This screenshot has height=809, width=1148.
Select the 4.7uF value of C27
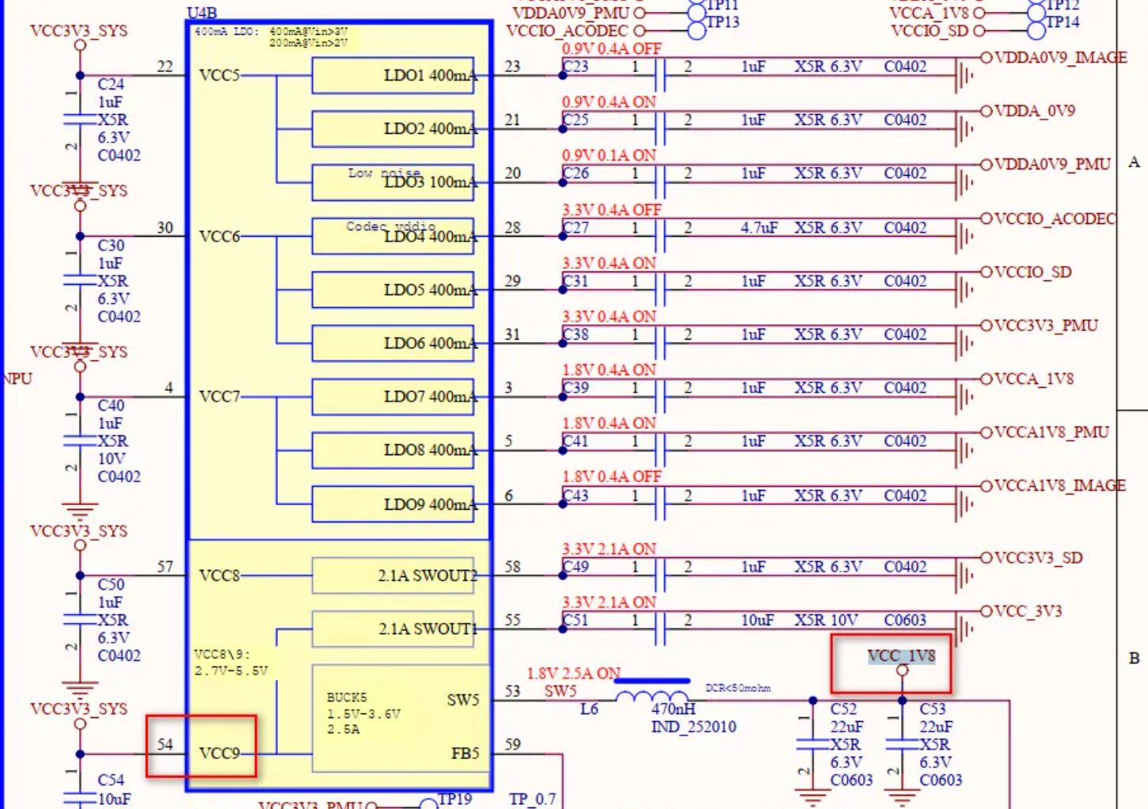pos(758,227)
